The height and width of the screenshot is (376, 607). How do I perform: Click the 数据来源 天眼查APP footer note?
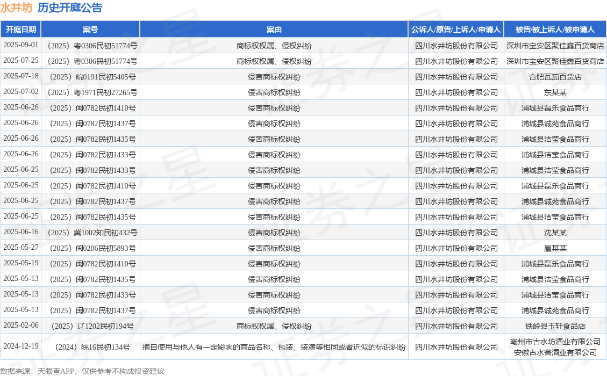(x=82, y=371)
